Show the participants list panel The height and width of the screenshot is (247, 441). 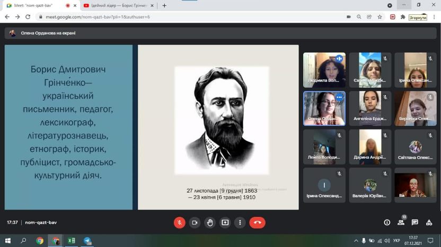[401, 223]
